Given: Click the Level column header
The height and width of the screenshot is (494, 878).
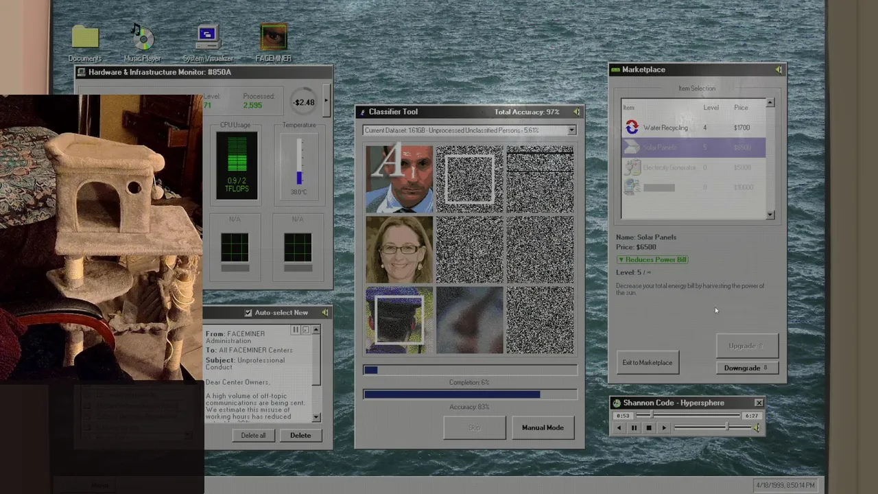Looking at the screenshot, I should click(711, 108).
